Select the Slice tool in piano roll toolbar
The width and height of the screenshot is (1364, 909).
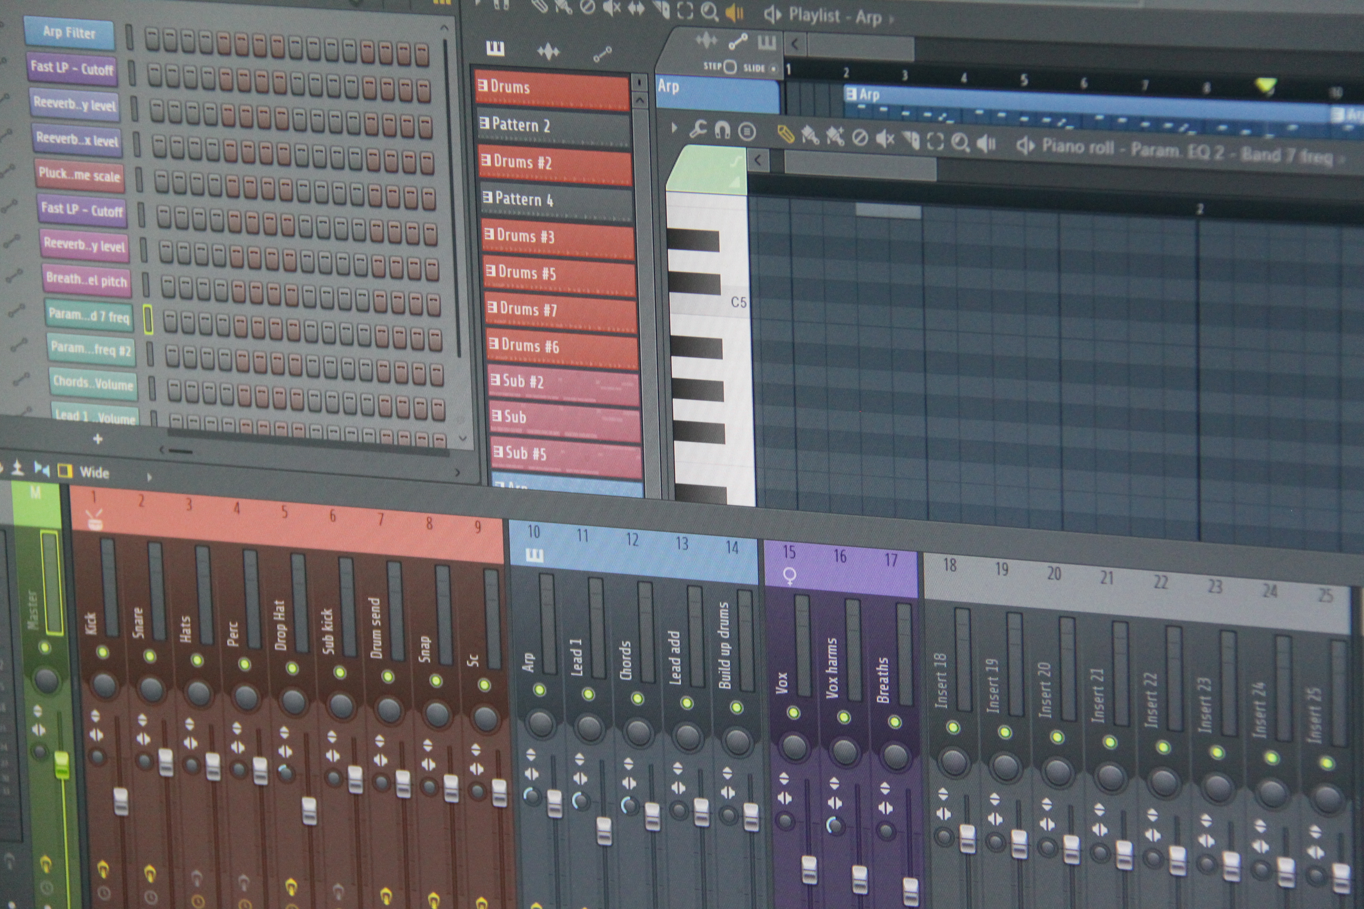911,140
